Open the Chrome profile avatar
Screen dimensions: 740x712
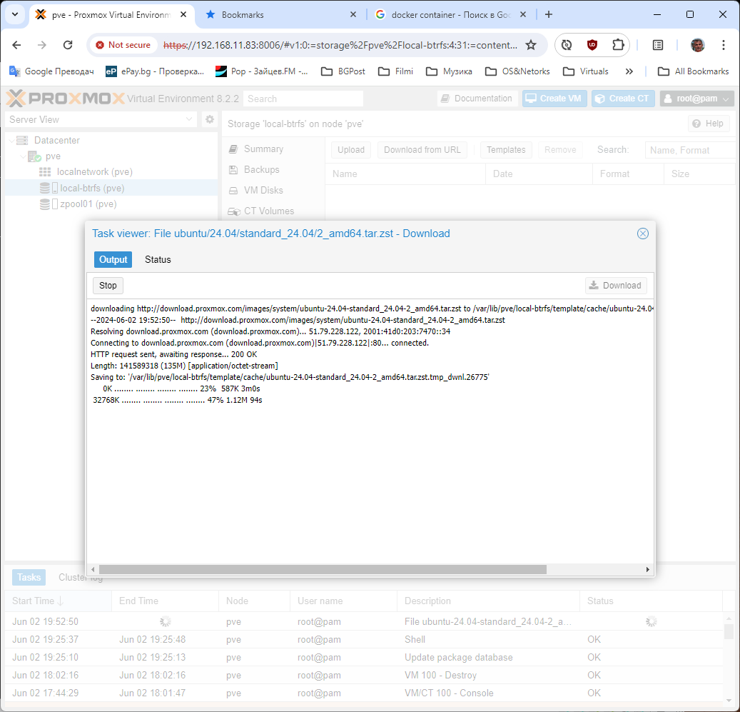click(x=697, y=45)
